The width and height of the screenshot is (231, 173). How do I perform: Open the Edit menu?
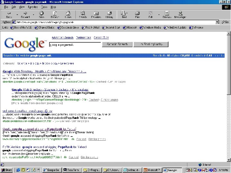coord(13,7)
